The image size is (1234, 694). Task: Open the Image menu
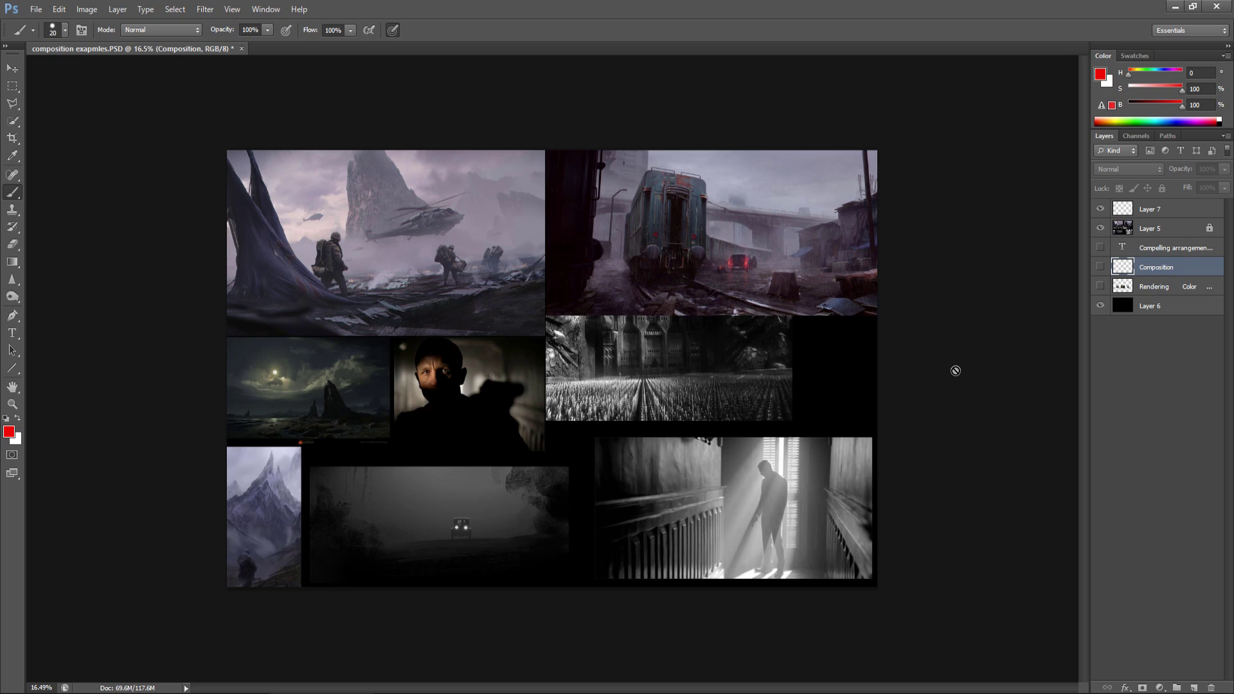point(86,9)
